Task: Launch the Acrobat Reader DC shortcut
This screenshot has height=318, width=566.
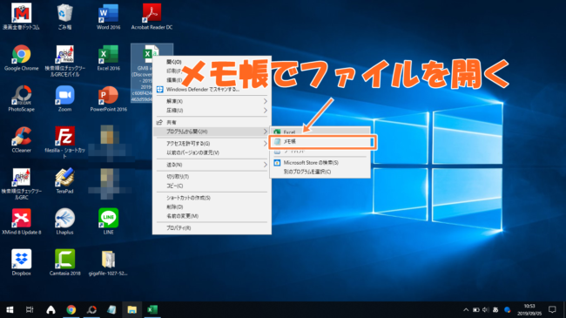Action: click(152, 17)
